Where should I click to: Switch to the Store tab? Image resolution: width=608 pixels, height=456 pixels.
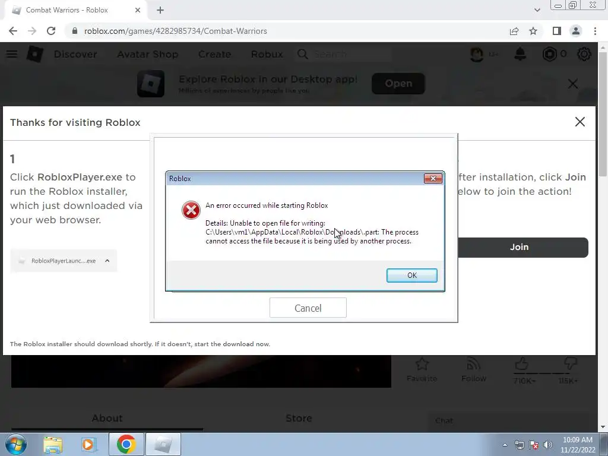(x=299, y=418)
